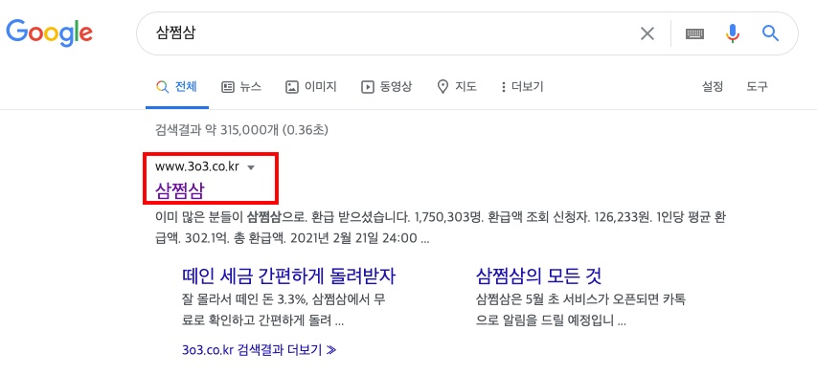817x375 pixels.
Task: Click the blue magnifier search button
Action: 771,33
